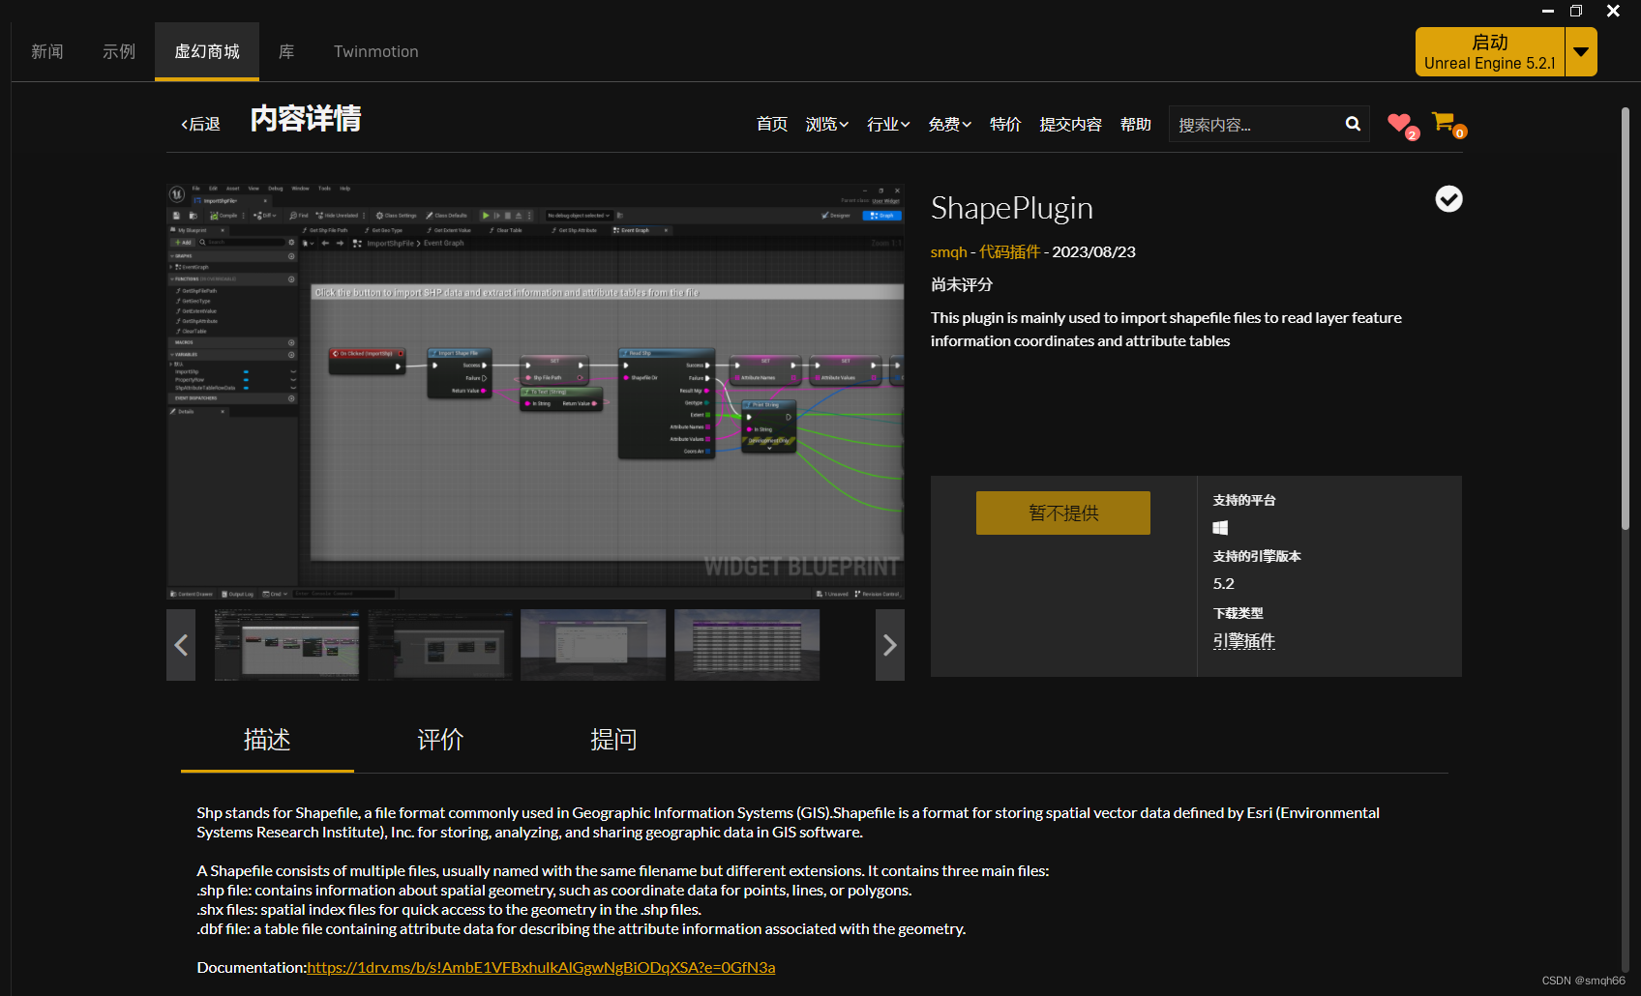The image size is (1641, 996).
Task: Switch to the 库 tab
Action: coord(286,51)
